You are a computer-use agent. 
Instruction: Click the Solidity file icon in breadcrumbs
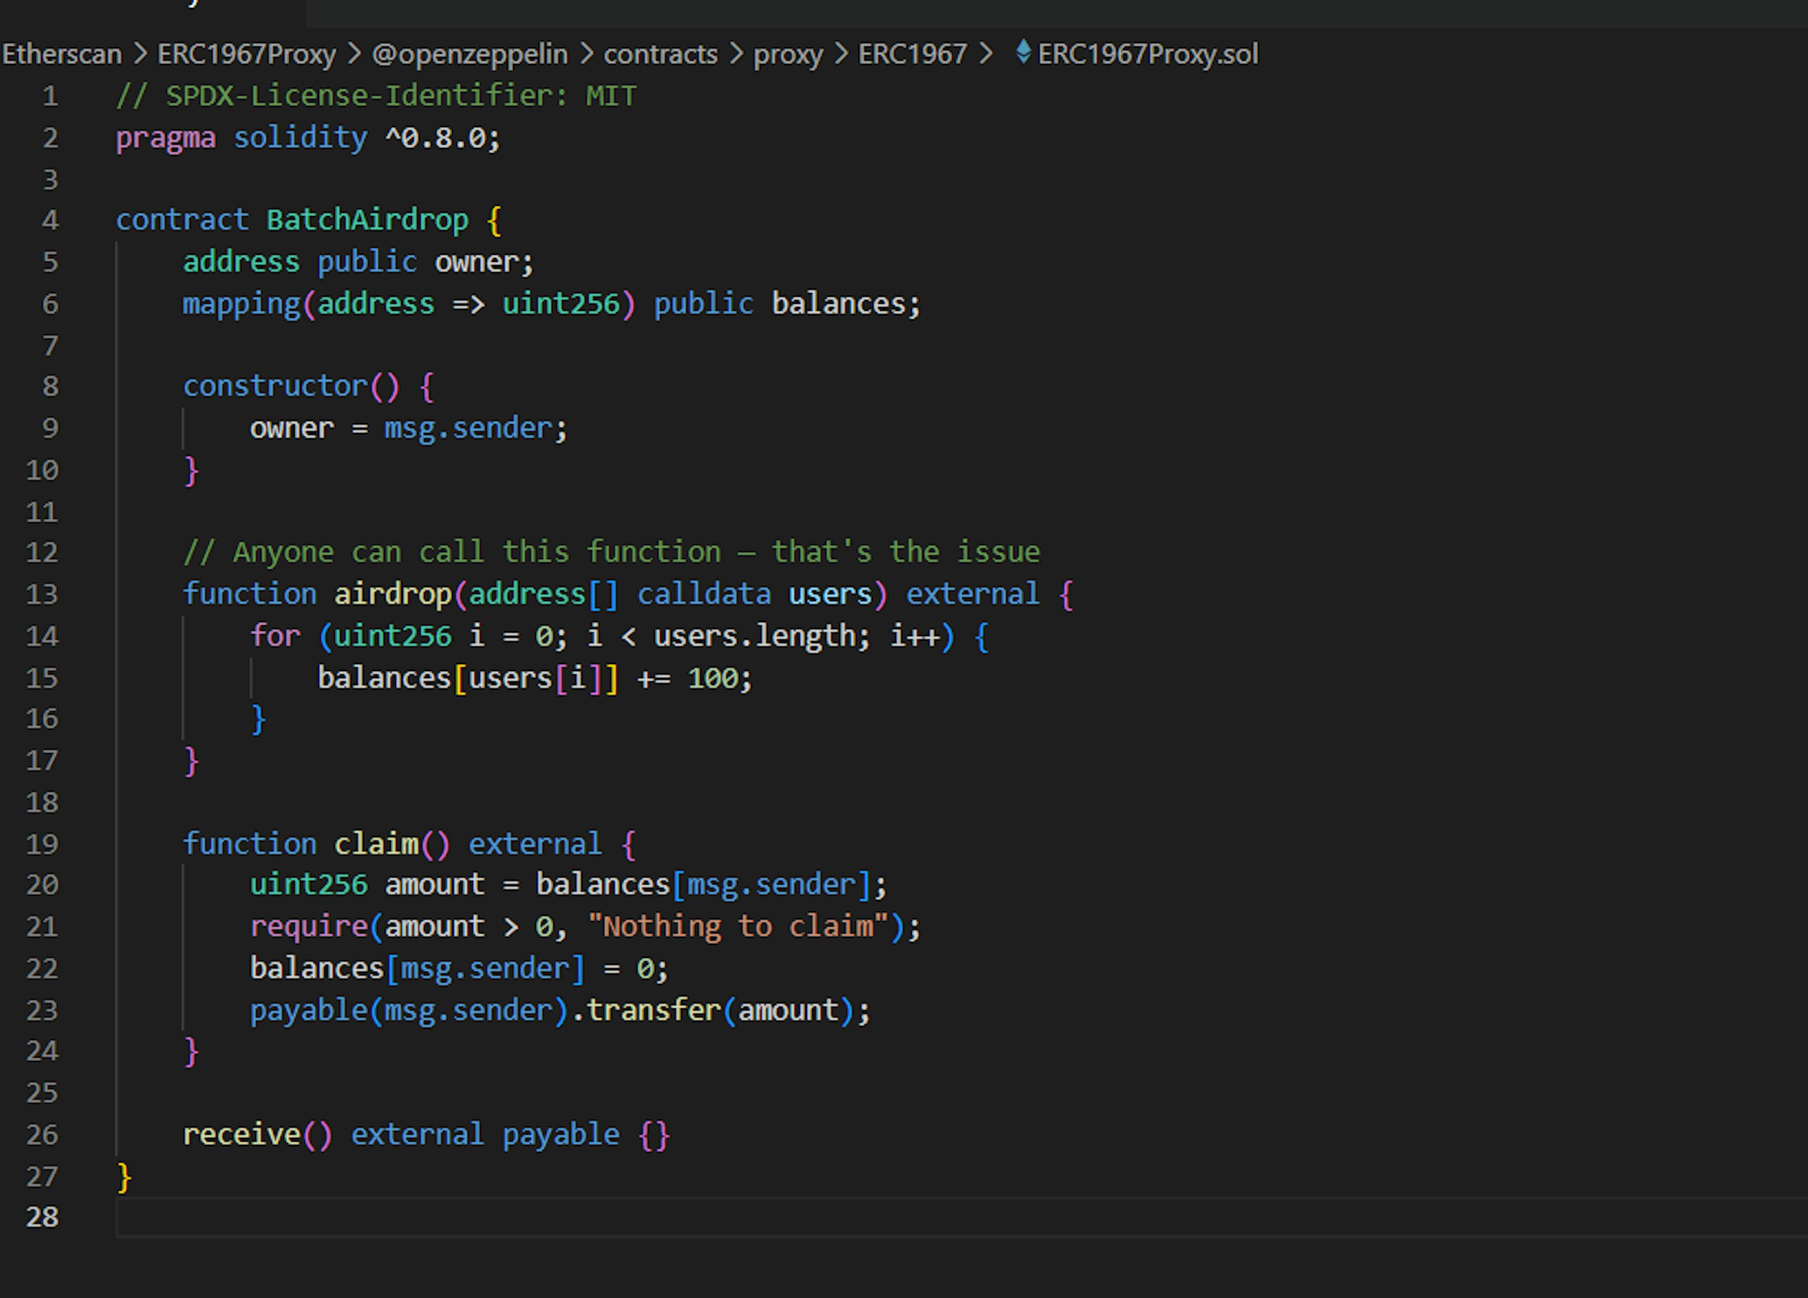[1024, 53]
